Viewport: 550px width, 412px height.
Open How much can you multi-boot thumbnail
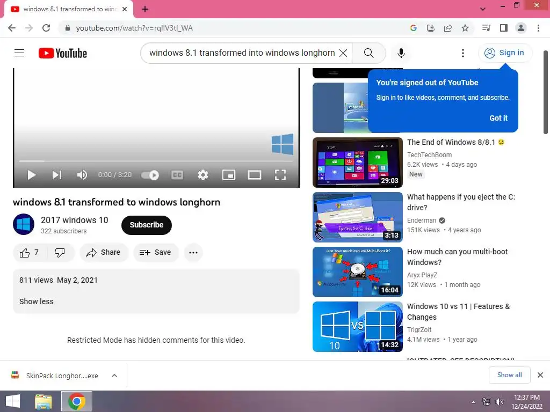tap(357, 272)
